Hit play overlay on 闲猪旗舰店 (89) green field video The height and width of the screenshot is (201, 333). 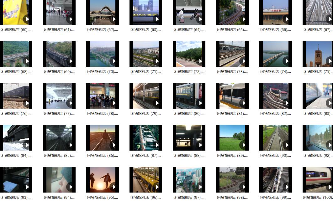click(244, 145)
